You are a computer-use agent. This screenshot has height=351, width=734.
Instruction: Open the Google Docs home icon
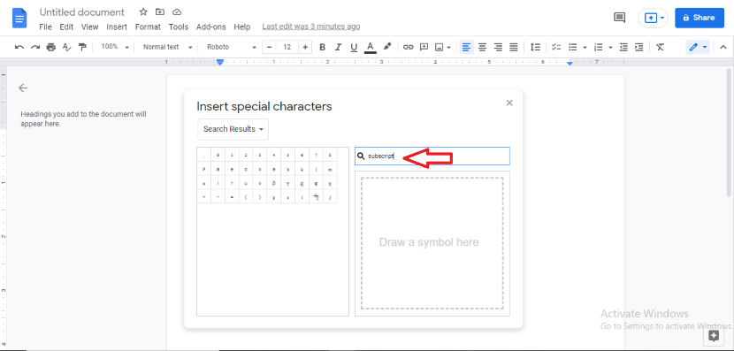pyautogui.click(x=19, y=18)
